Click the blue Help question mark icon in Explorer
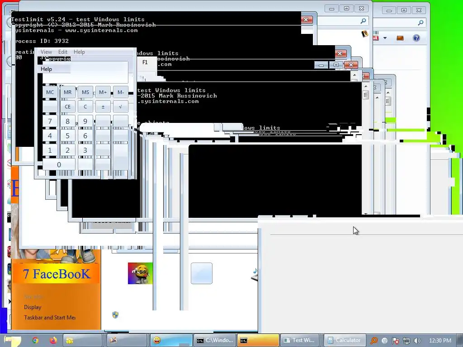 [x=416, y=38]
